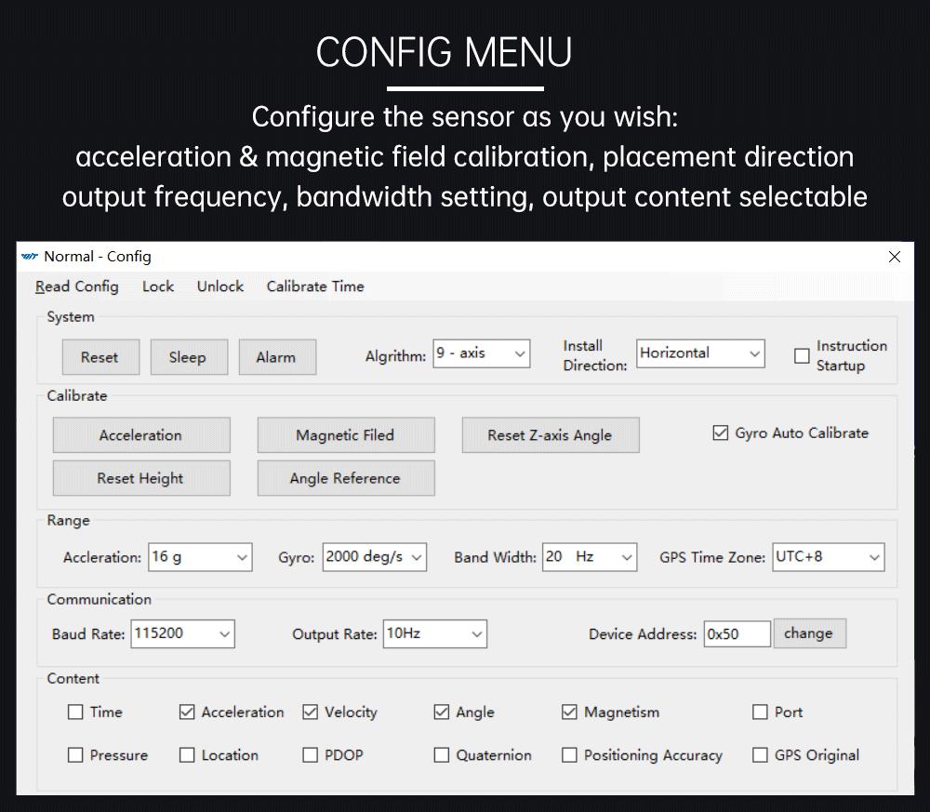930x812 pixels.
Task: Click the Angle Reference button
Action: pos(345,478)
